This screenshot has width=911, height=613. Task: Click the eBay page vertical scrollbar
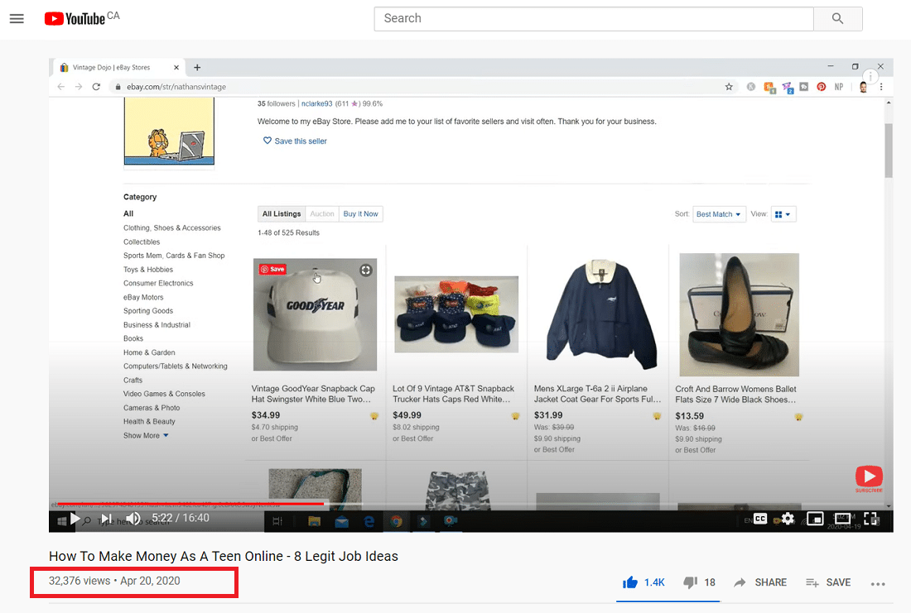889,151
